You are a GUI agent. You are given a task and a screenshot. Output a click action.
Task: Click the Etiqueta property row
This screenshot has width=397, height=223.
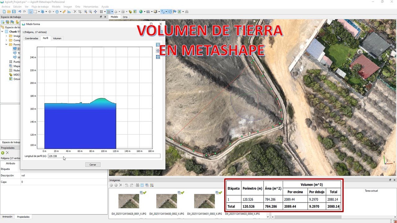coord(54,169)
